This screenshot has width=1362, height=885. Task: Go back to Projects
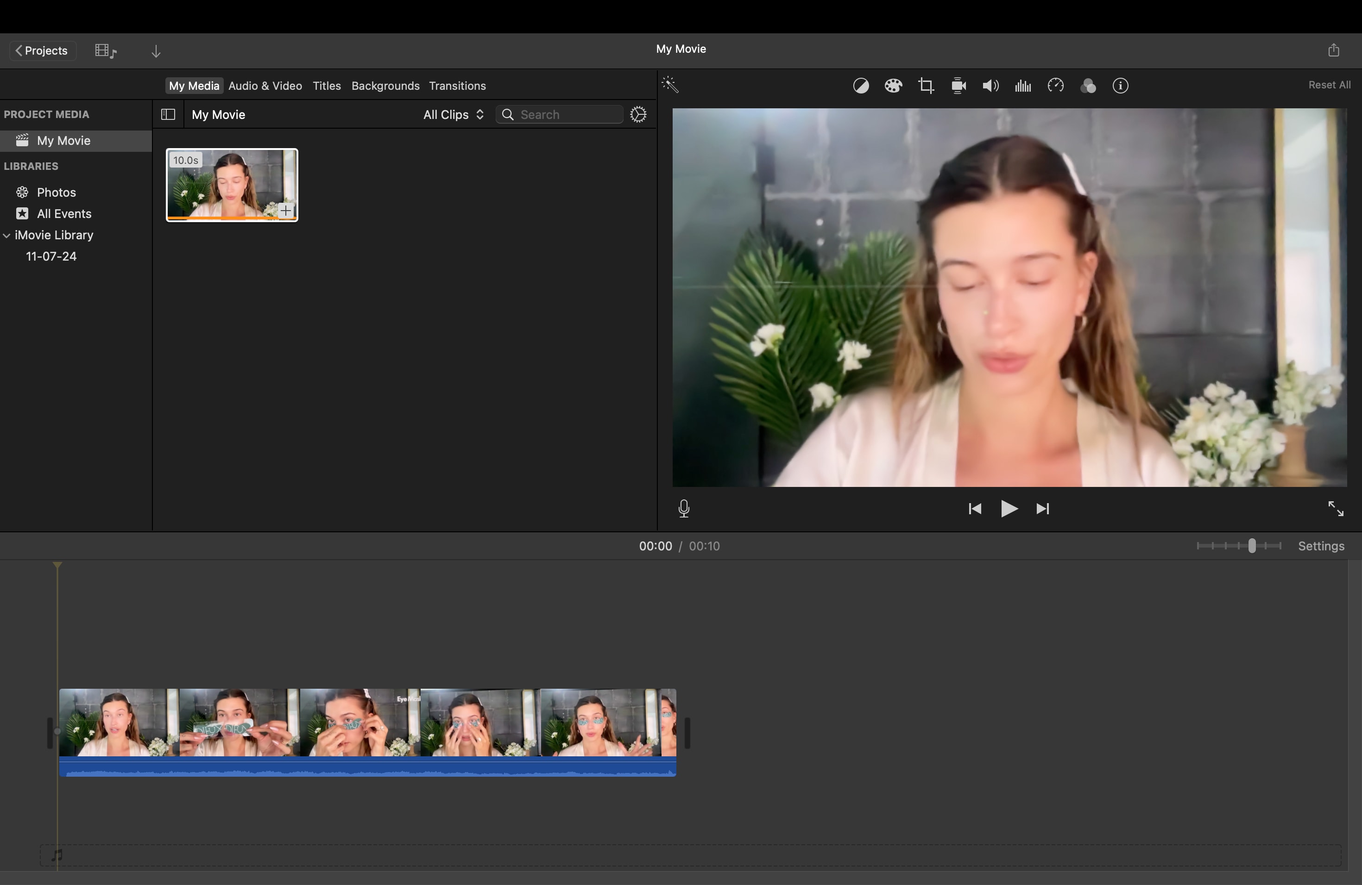(42, 50)
